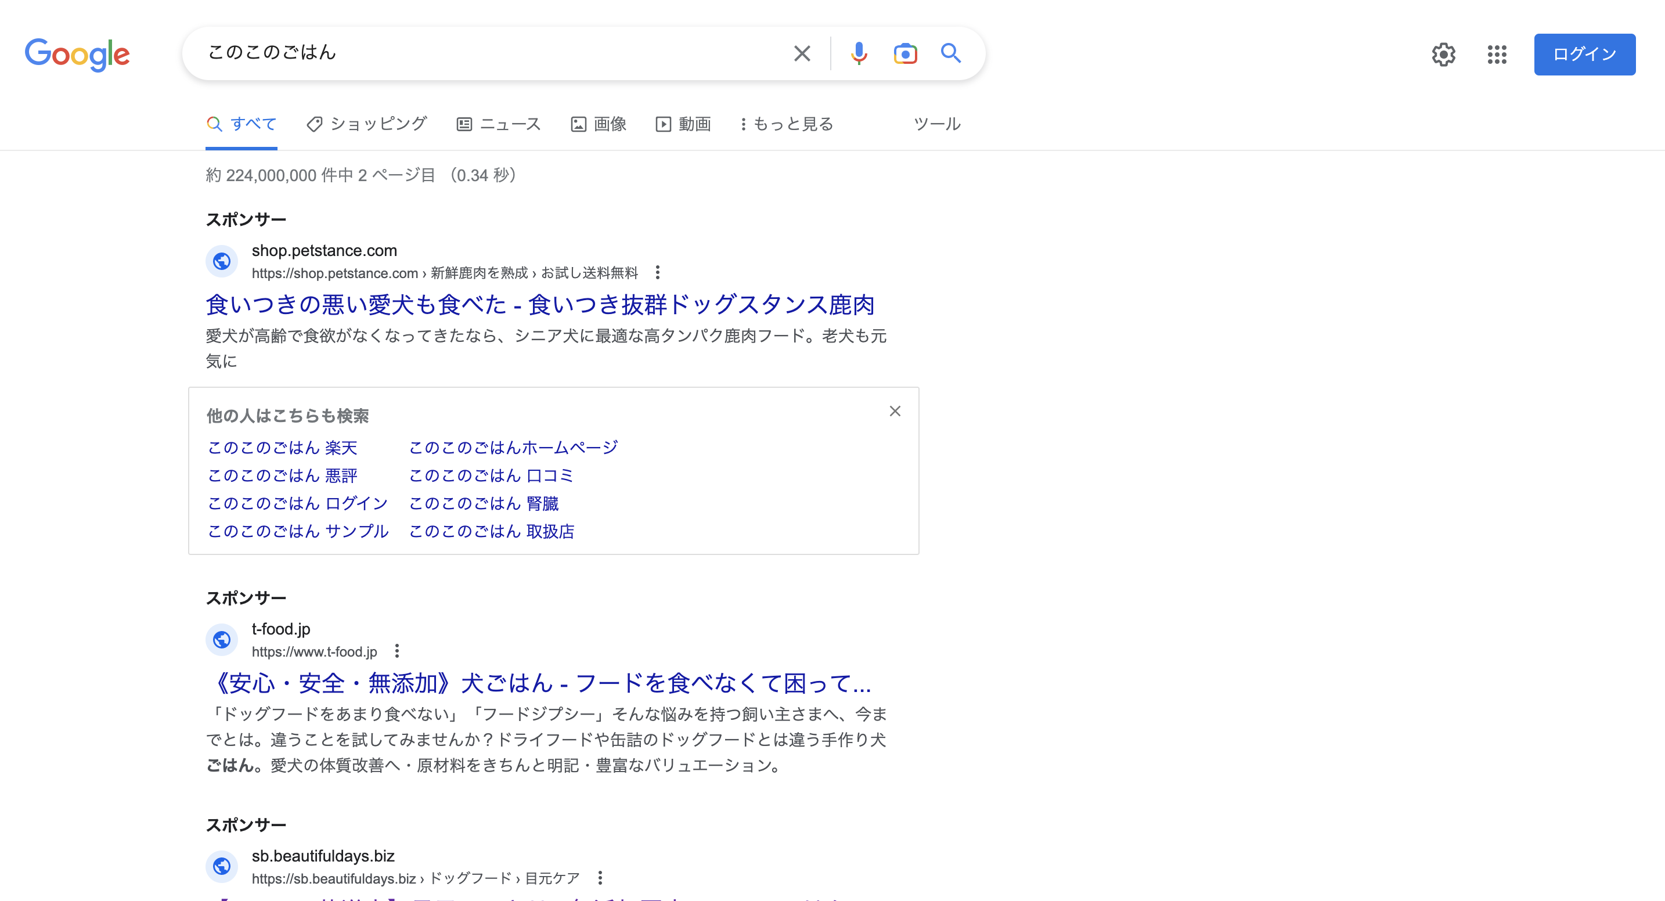Search このこのごはん 腎臓 suggestion
This screenshot has height=901, width=1665.
click(x=484, y=503)
